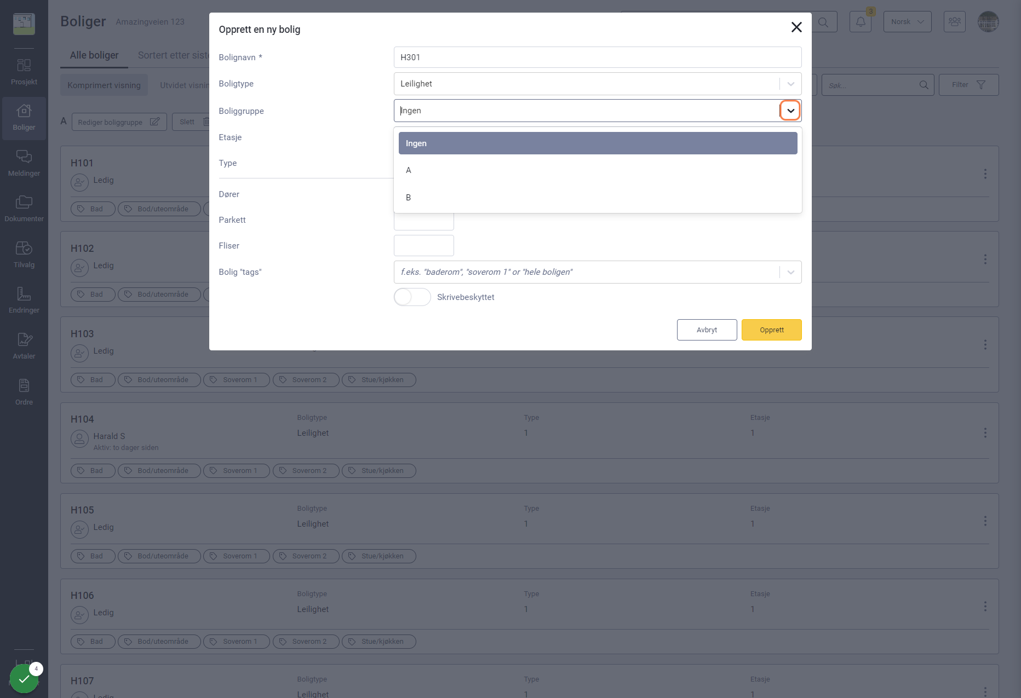Screen dimensions: 1021x698
Task: Open the H106 three-dot menu
Action: (x=985, y=607)
